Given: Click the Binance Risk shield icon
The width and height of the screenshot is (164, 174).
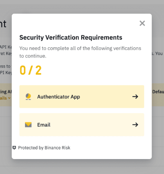Looking at the screenshot, I should pyautogui.click(x=14, y=148).
